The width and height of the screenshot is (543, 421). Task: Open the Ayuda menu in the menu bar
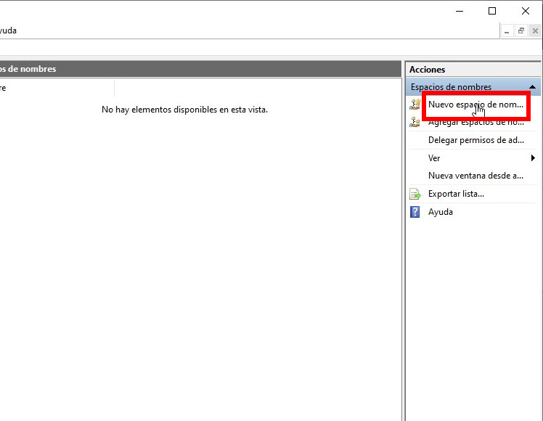click(9, 30)
